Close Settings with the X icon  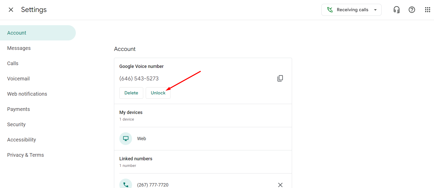click(x=11, y=10)
